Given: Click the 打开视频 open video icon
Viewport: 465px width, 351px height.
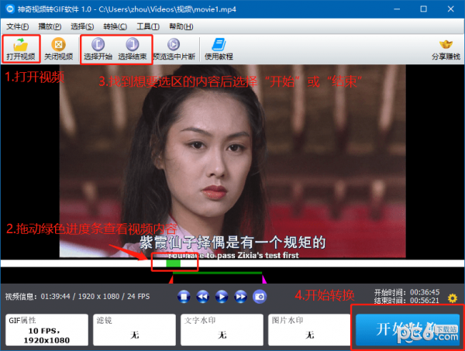Looking at the screenshot, I should coord(21,49).
